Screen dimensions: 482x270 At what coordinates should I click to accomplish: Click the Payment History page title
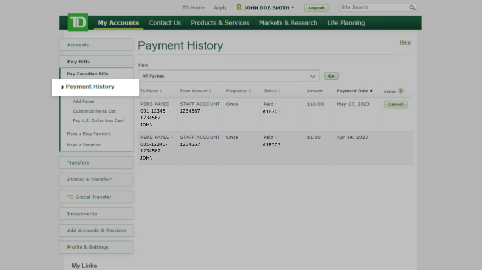point(180,46)
